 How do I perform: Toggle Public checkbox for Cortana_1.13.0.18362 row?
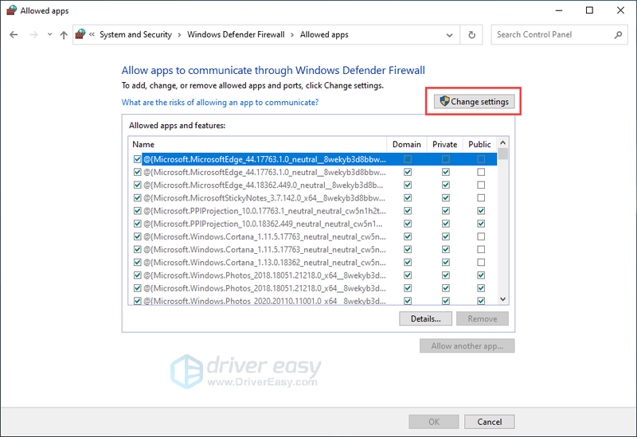(481, 263)
